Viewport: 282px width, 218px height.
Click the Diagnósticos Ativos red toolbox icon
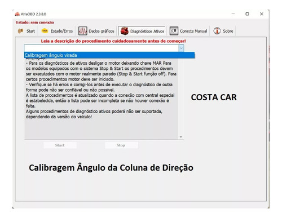(x=125, y=31)
